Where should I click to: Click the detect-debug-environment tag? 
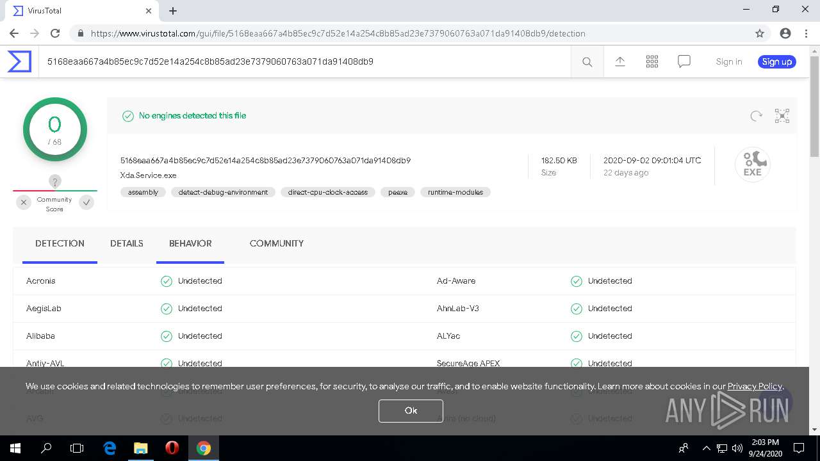pos(223,192)
